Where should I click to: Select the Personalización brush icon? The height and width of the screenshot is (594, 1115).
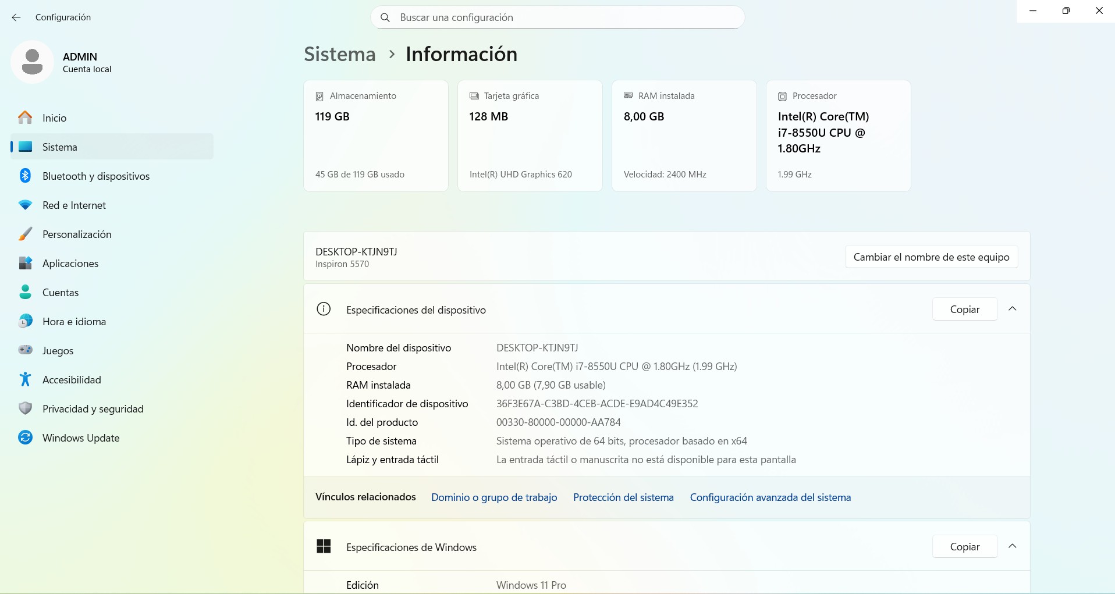click(24, 234)
